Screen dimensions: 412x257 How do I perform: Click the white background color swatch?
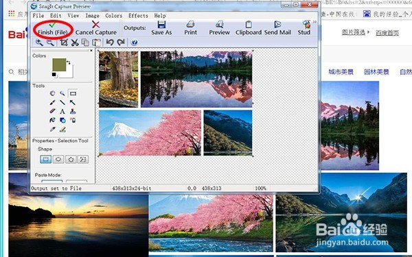tap(70, 73)
